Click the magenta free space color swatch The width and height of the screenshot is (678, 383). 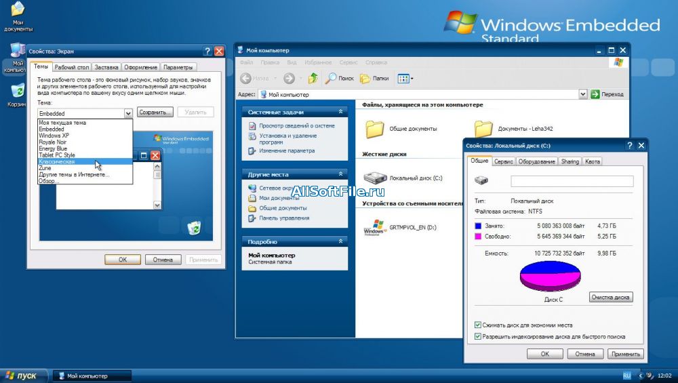tap(478, 237)
